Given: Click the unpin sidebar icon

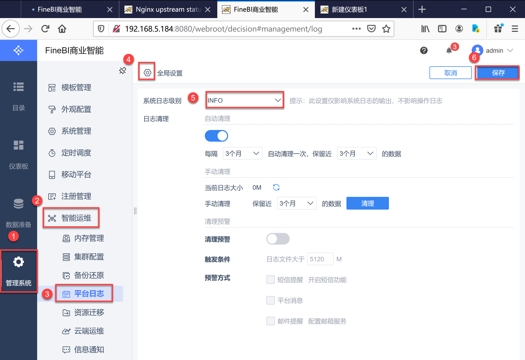Looking at the screenshot, I should [x=122, y=71].
